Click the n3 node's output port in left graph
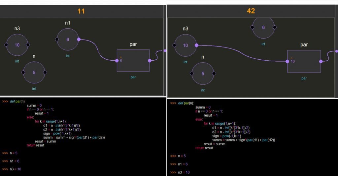This screenshot has height=176, width=338. pos(28,45)
